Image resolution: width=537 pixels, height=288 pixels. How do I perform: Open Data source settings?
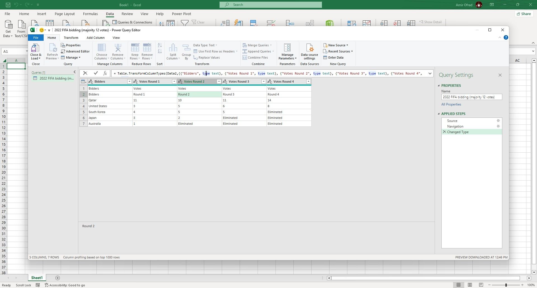[309, 51]
